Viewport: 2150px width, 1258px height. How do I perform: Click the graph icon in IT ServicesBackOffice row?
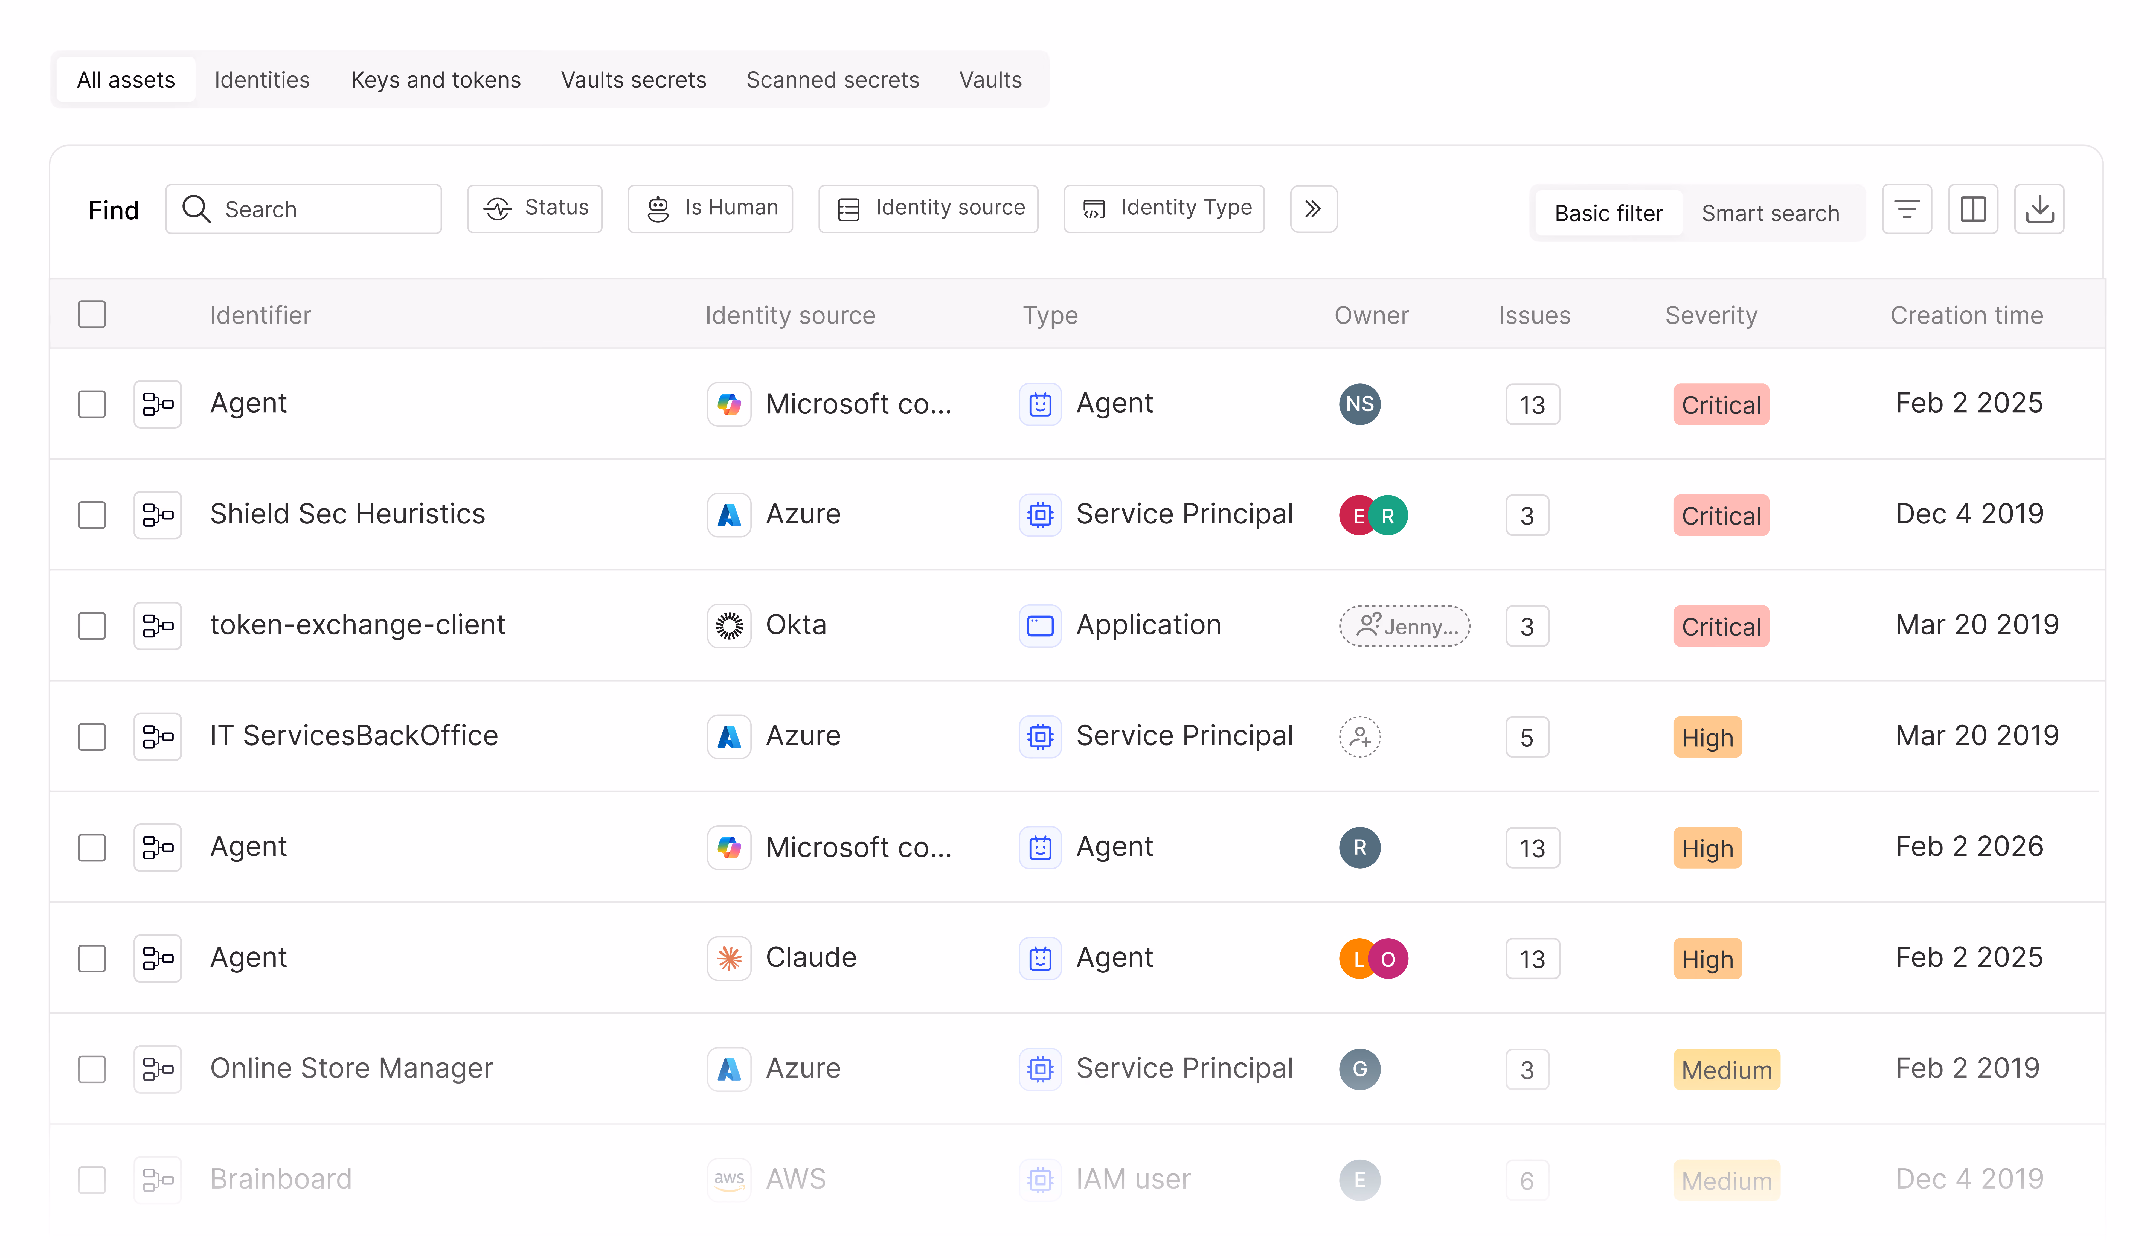coord(158,737)
